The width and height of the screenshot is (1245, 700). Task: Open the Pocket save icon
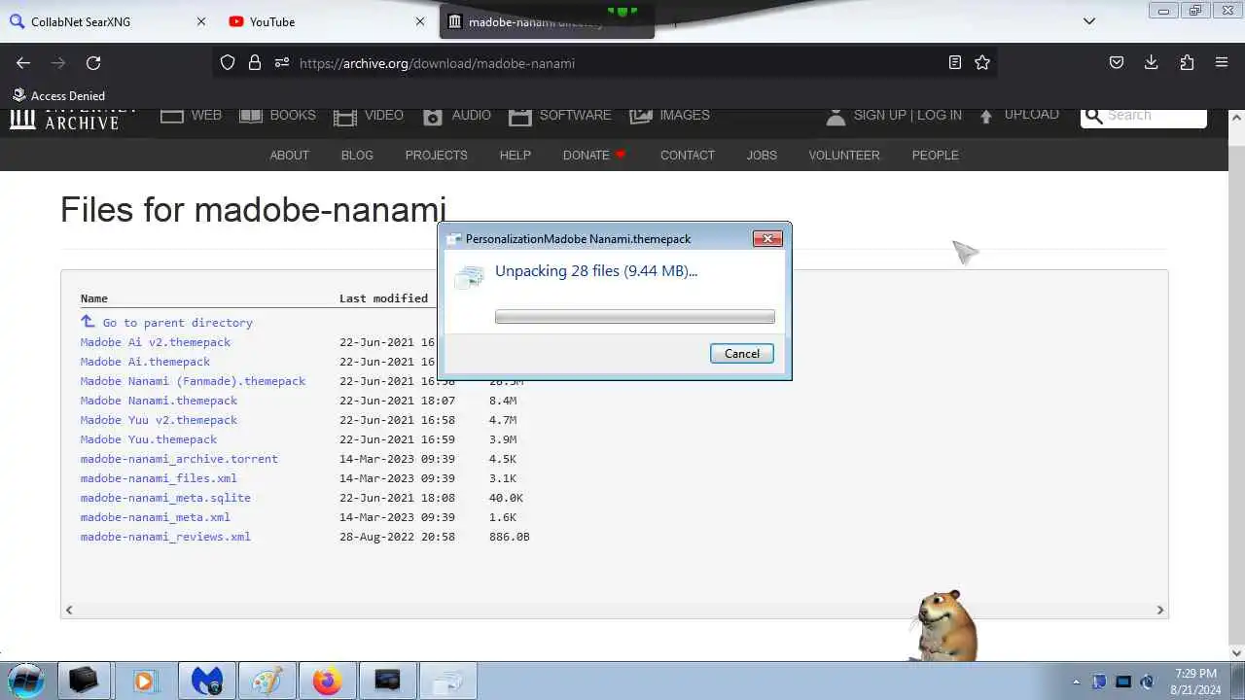[x=1117, y=63]
